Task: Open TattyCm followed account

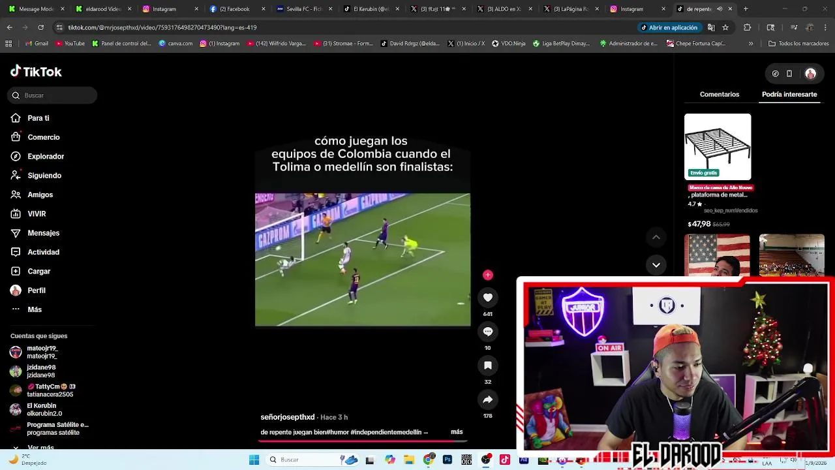Action: 42,390
